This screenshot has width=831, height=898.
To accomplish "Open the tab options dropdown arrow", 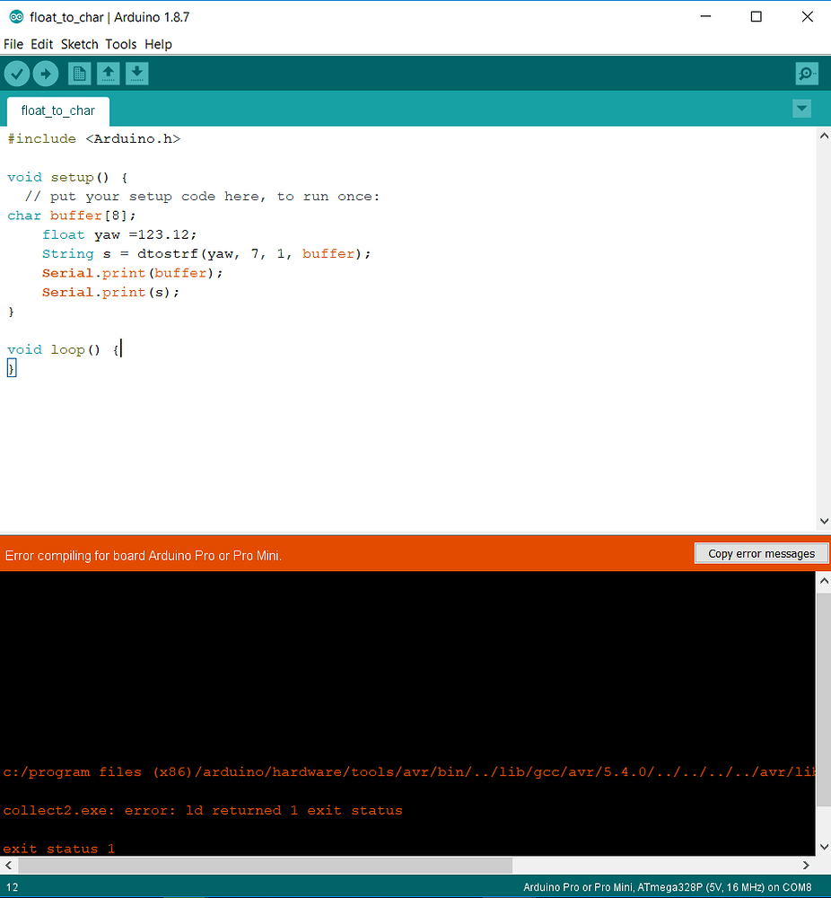I will [801, 108].
